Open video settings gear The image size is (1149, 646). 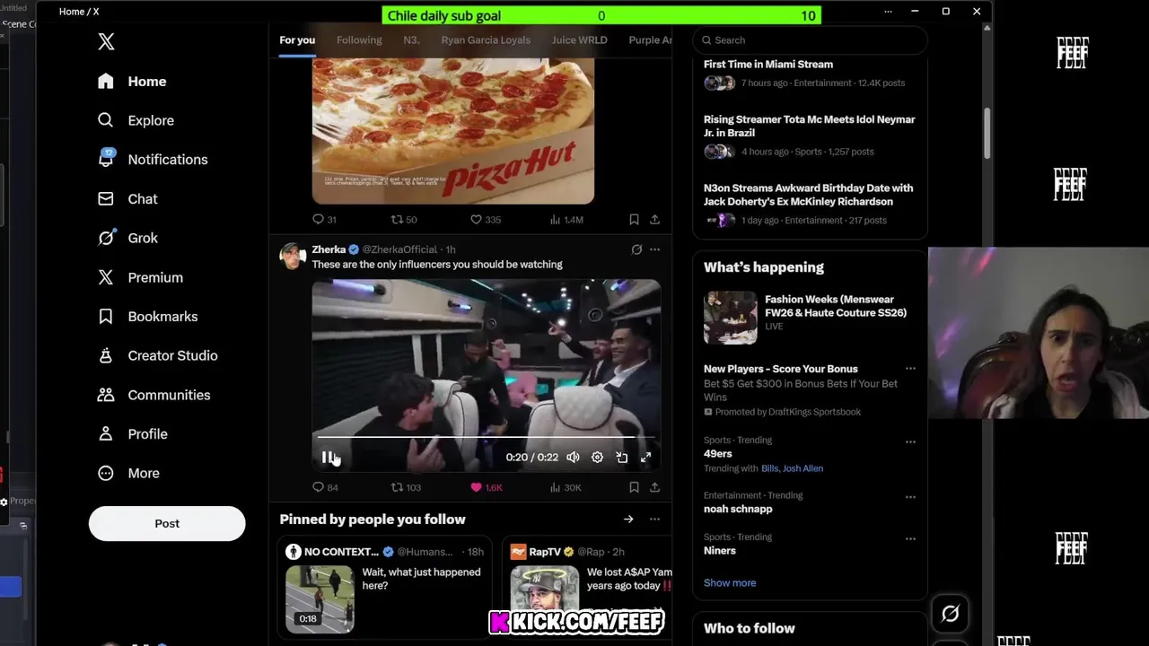[597, 458]
